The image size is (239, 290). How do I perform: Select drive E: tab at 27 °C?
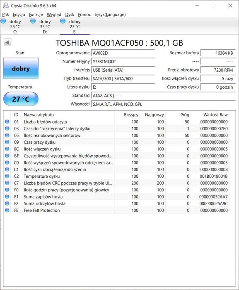75,27
